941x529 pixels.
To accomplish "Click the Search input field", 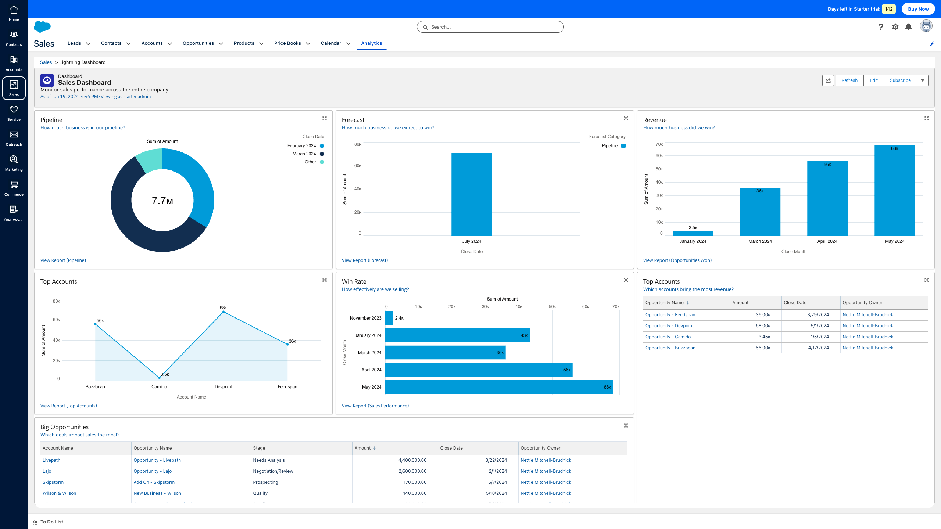I will pos(490,27).
